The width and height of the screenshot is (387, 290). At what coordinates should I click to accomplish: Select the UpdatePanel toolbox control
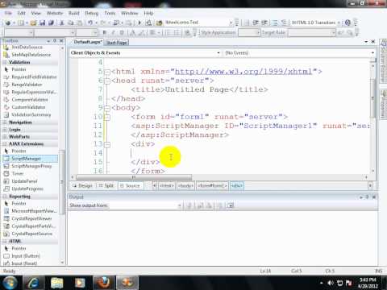30,181
